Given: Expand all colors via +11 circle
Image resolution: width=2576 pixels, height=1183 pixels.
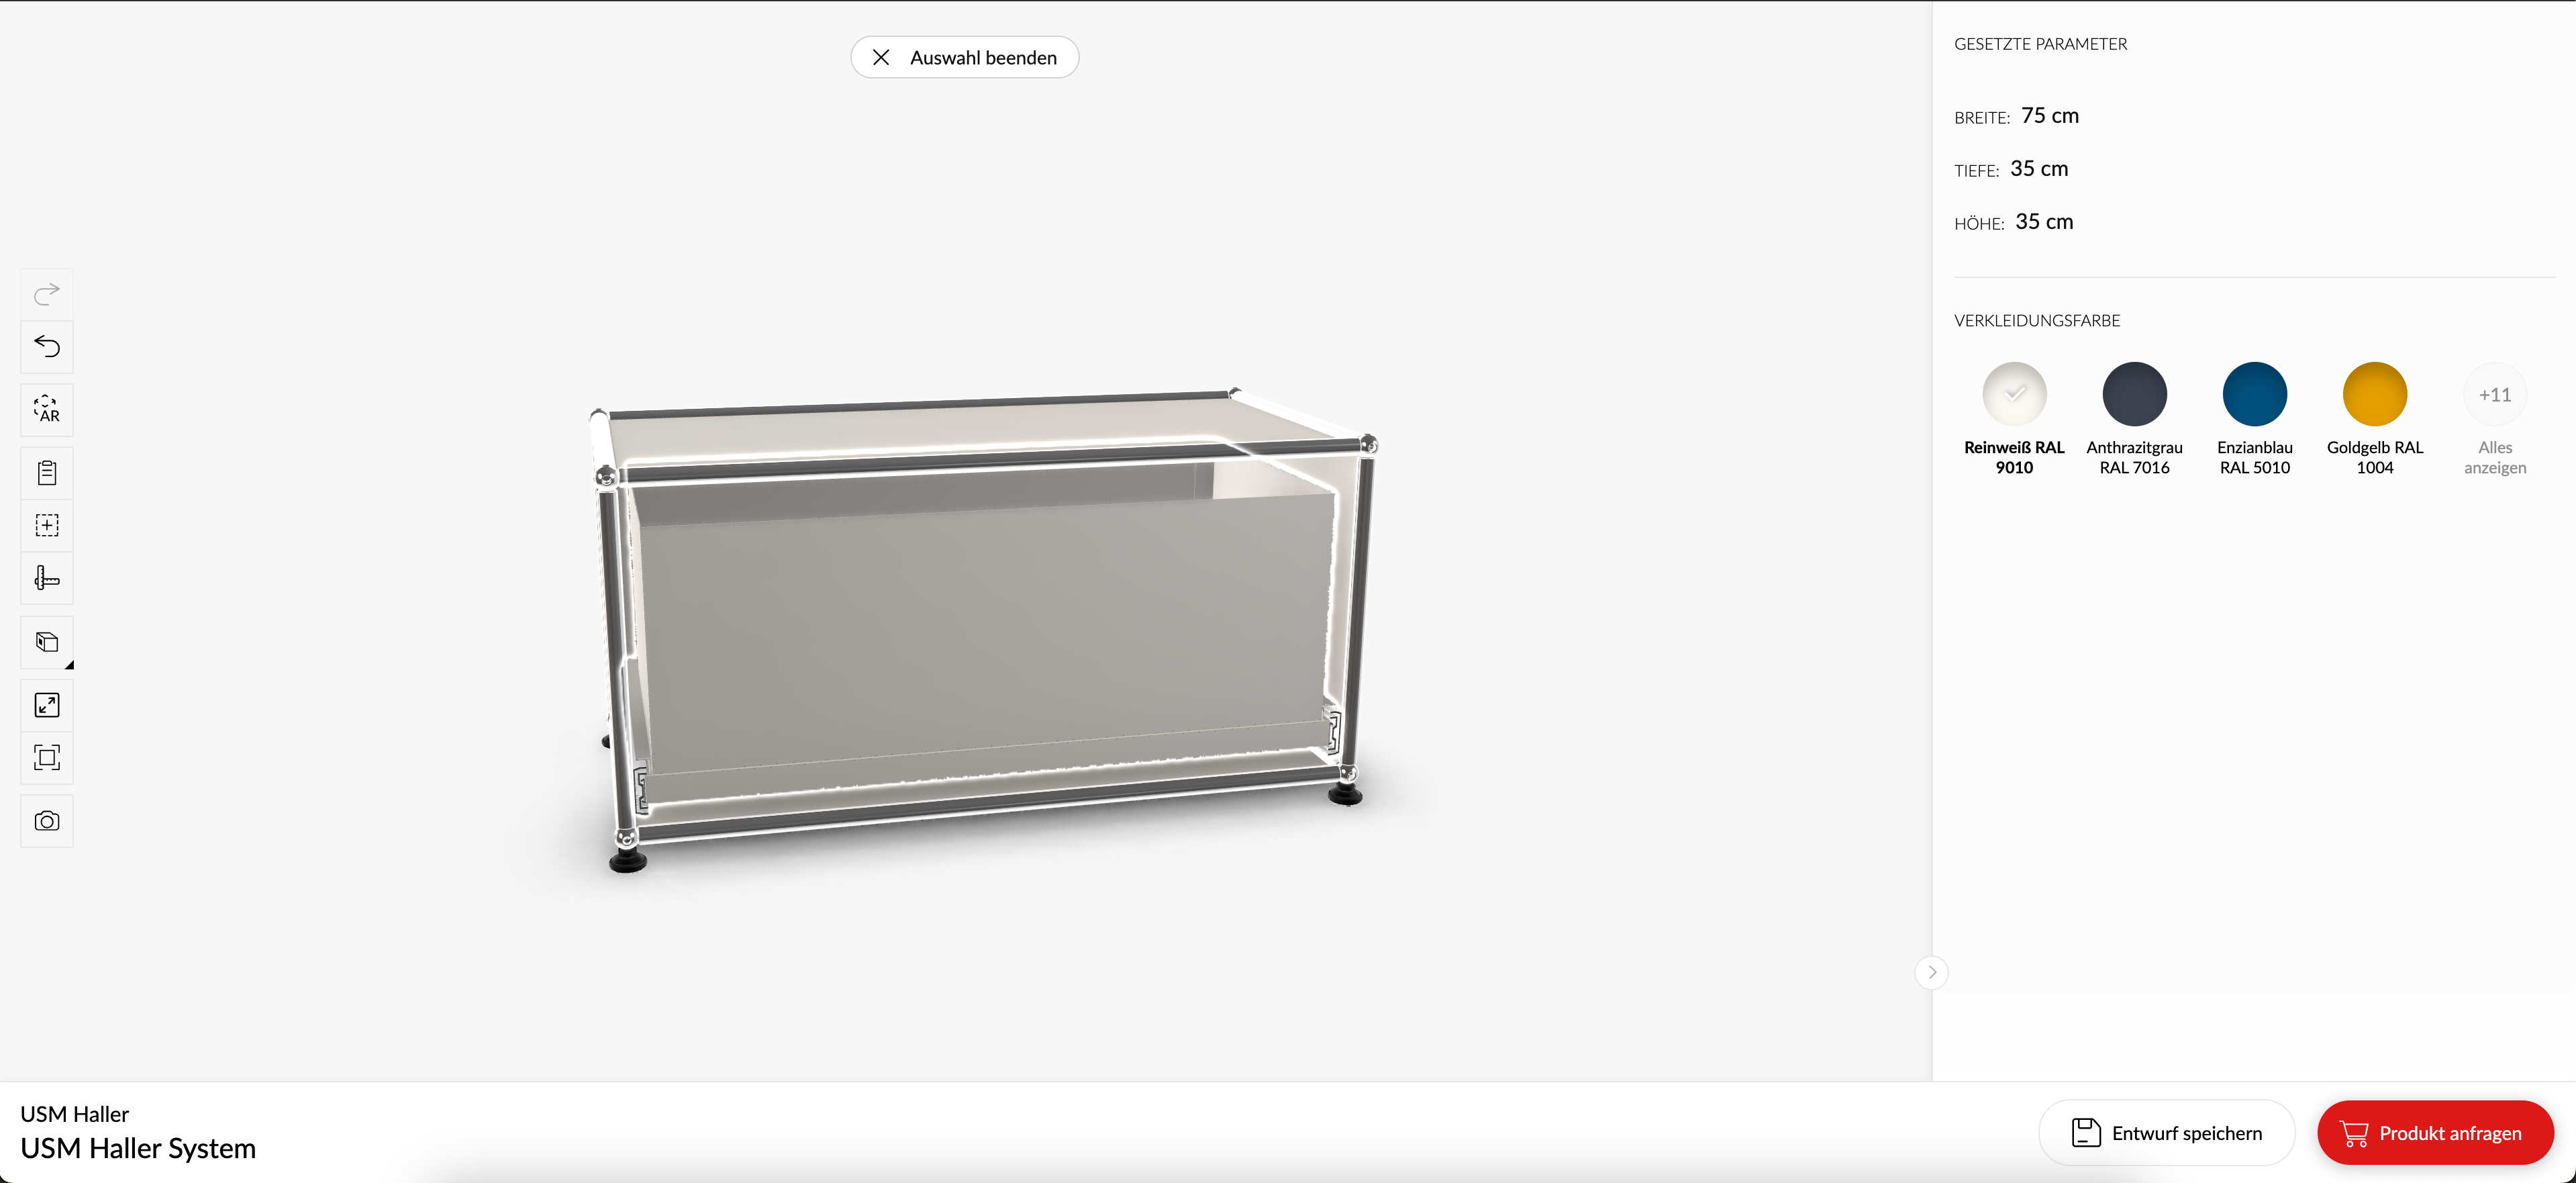Looking at the screenshot, I should pyautogui.click(x=2494, y=395).
